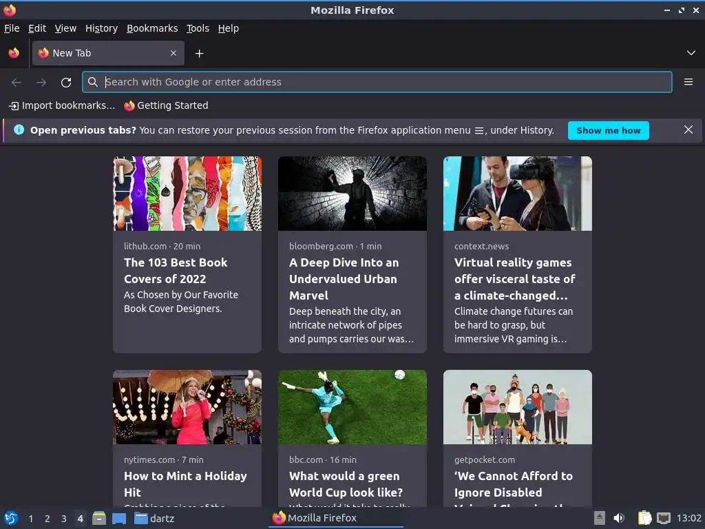Viewport: 705px width, 529px height.
Task: Click 'context.news' source text
Action: click(x=481, y=246)
